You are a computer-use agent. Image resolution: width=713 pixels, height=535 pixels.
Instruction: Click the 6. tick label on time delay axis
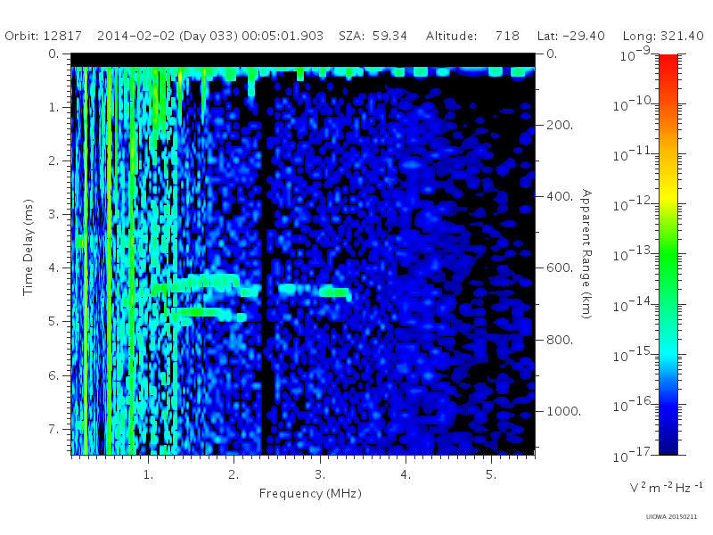(x=54, y=375)
